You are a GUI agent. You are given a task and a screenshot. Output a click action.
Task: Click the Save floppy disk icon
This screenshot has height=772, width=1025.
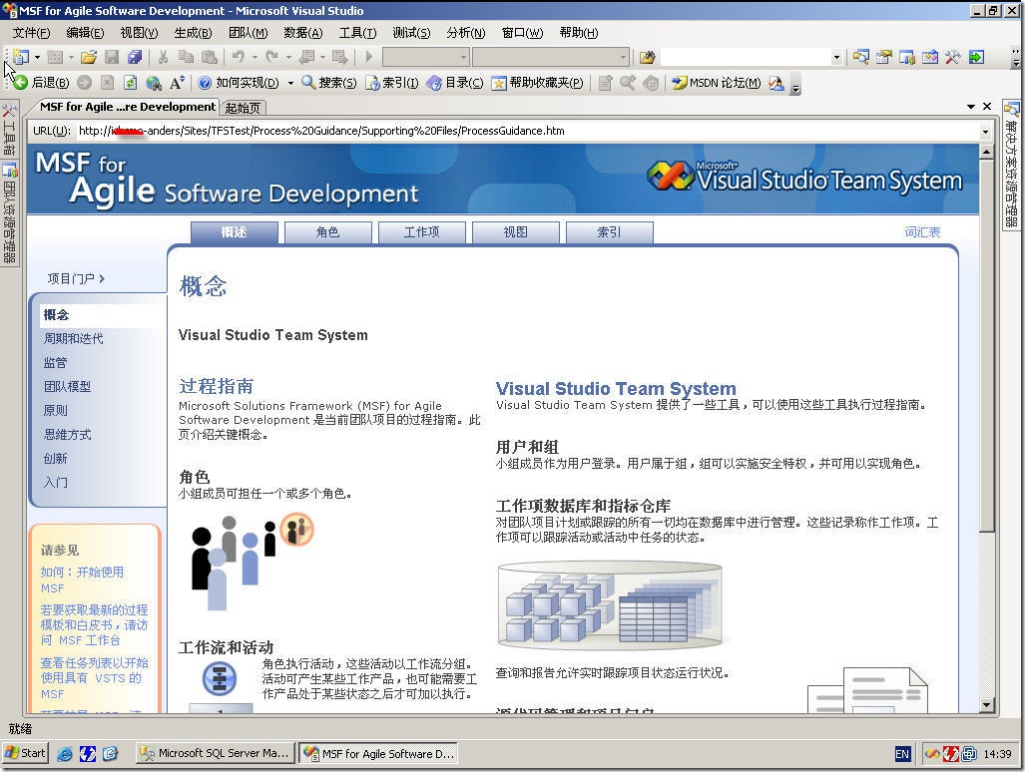[112, 58]
